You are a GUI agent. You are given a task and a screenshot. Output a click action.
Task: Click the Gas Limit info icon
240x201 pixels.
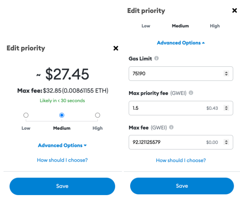point(156,58)
